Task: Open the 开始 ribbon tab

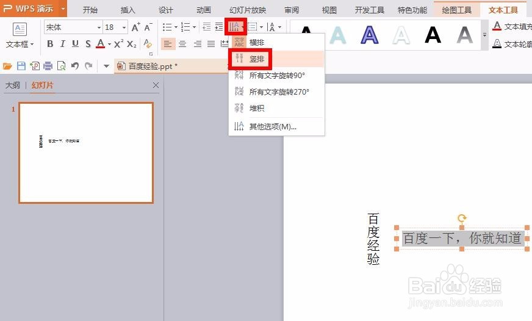Action: pos(90,10)
